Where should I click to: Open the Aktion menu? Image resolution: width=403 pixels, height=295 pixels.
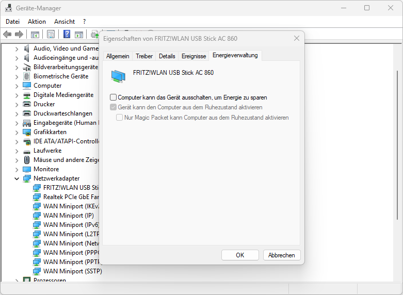point(37,22)
